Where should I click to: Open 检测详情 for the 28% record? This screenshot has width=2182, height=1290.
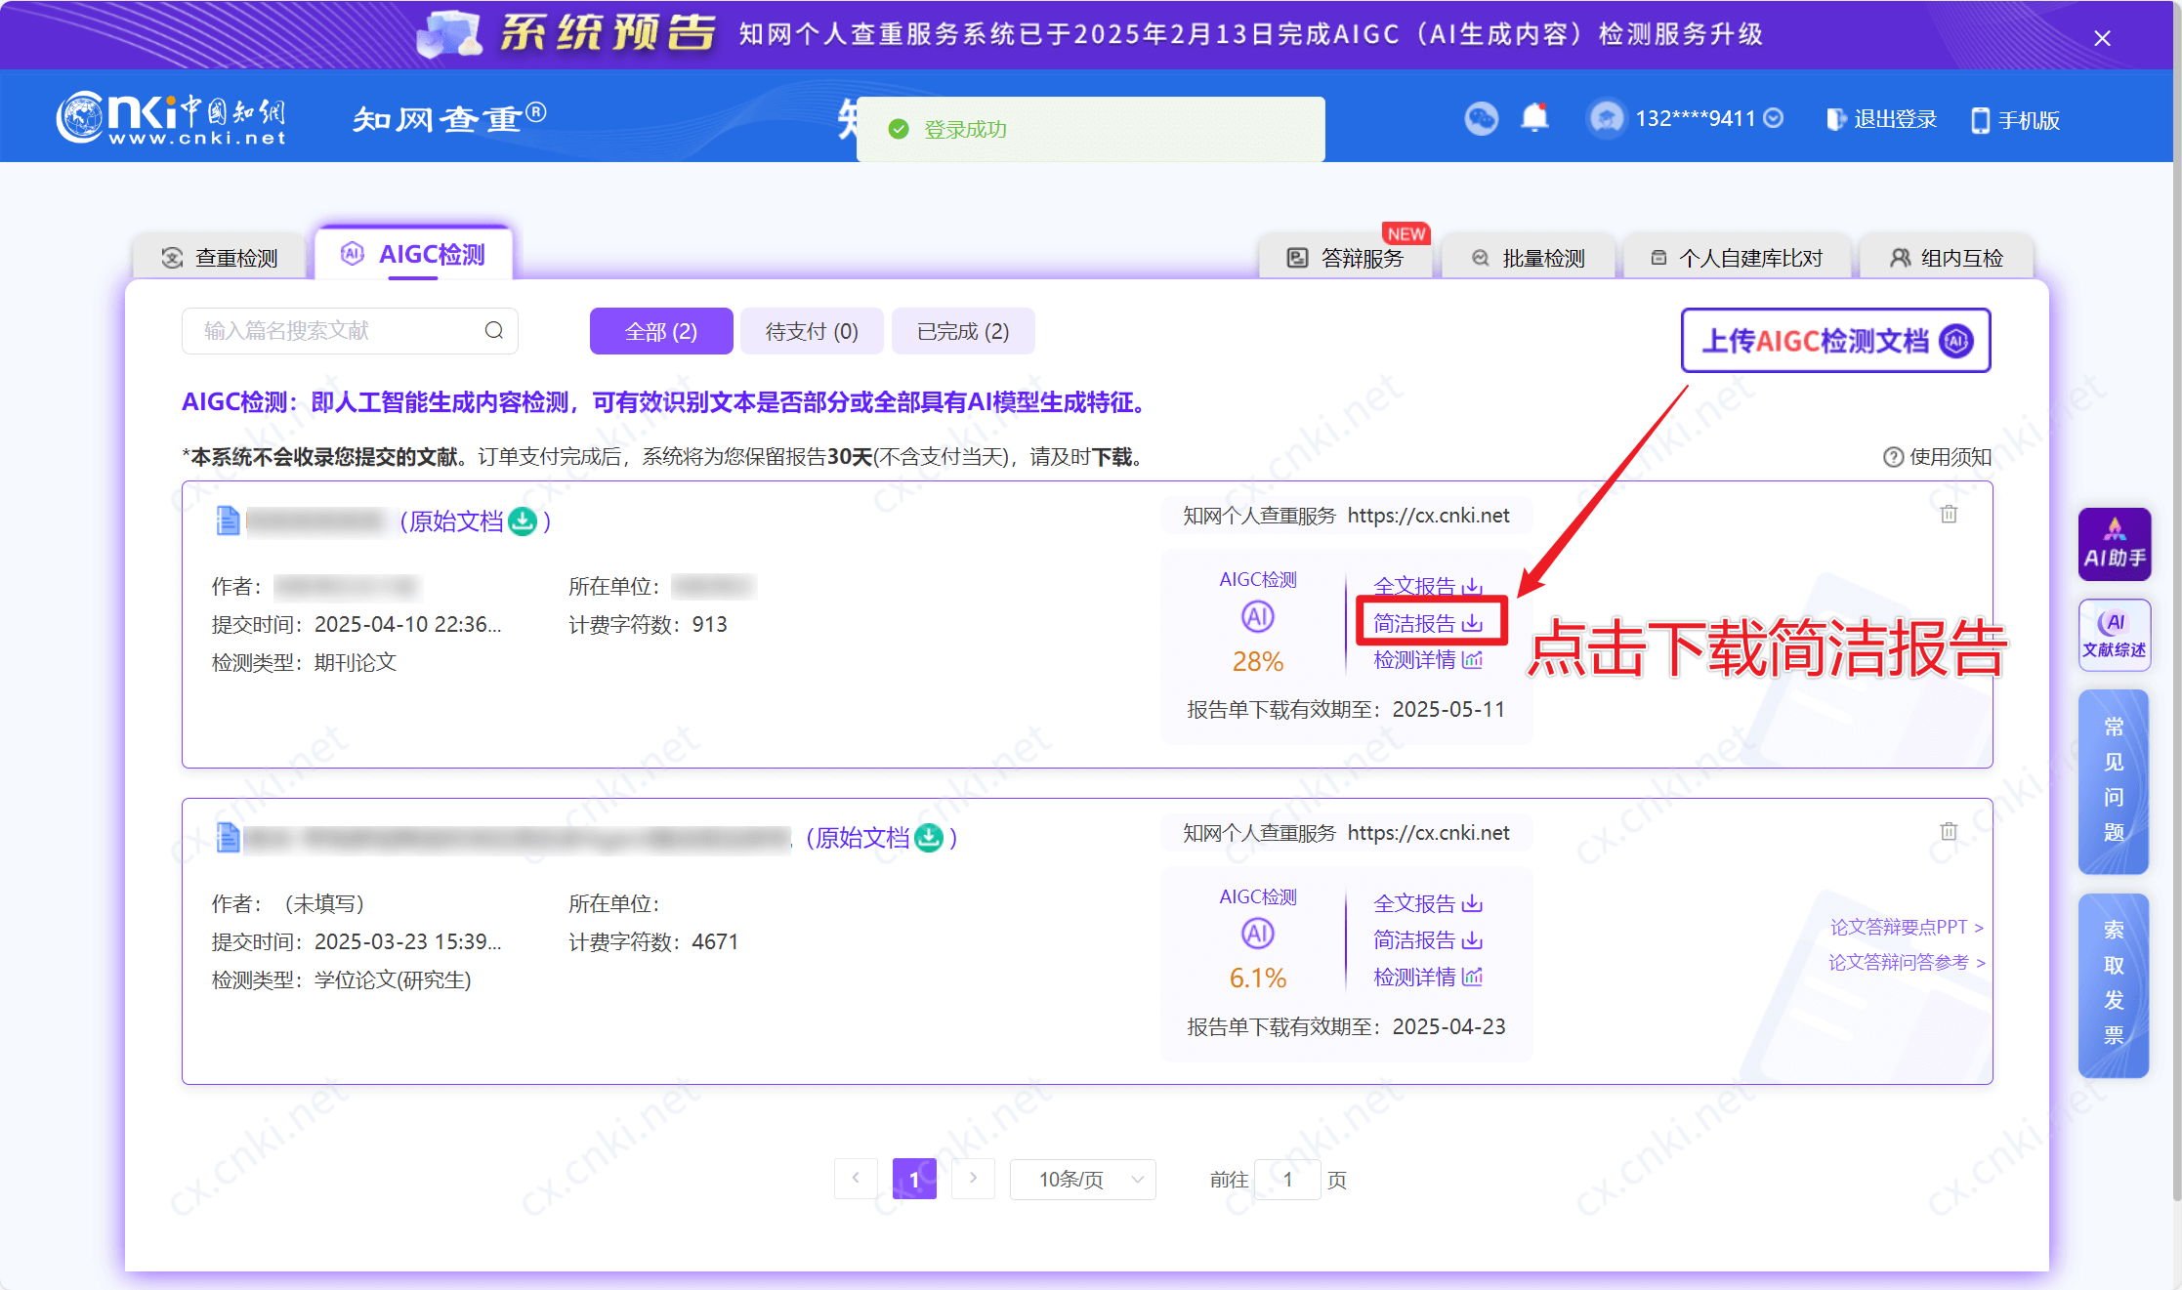pyautogui.click(x=1428, y=660)
